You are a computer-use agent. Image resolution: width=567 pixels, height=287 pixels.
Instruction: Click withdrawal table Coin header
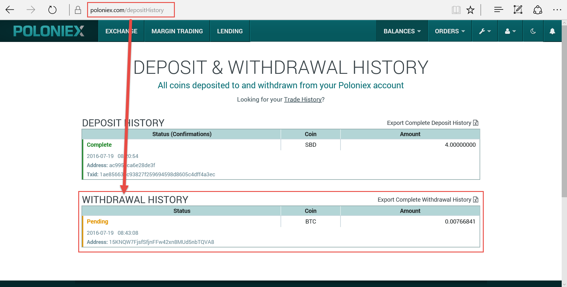311,211
